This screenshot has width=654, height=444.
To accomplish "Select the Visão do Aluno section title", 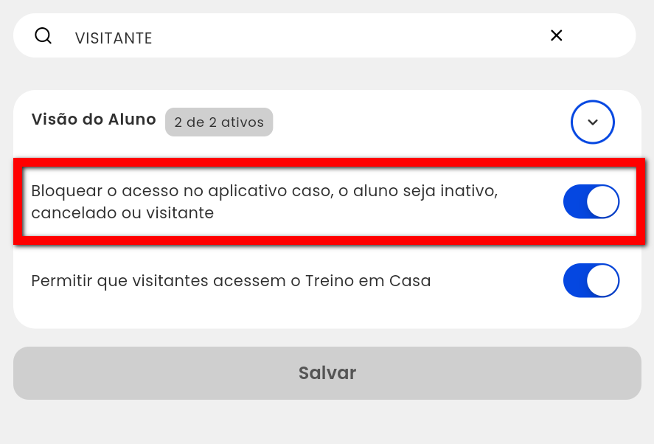I will click(94, 119).
